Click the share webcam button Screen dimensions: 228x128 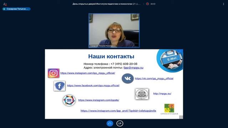[120, 123]
